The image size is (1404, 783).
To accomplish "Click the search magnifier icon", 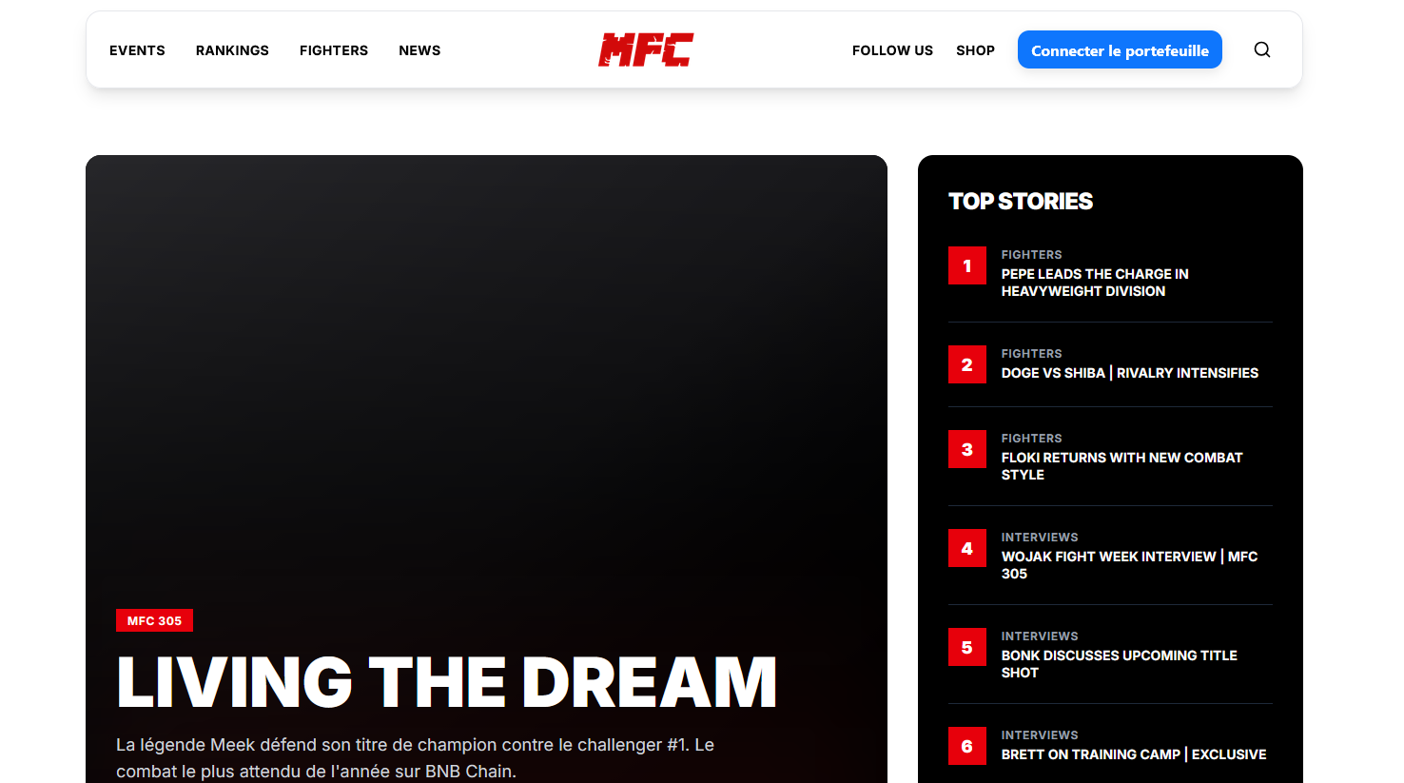I will (1261, 50).
